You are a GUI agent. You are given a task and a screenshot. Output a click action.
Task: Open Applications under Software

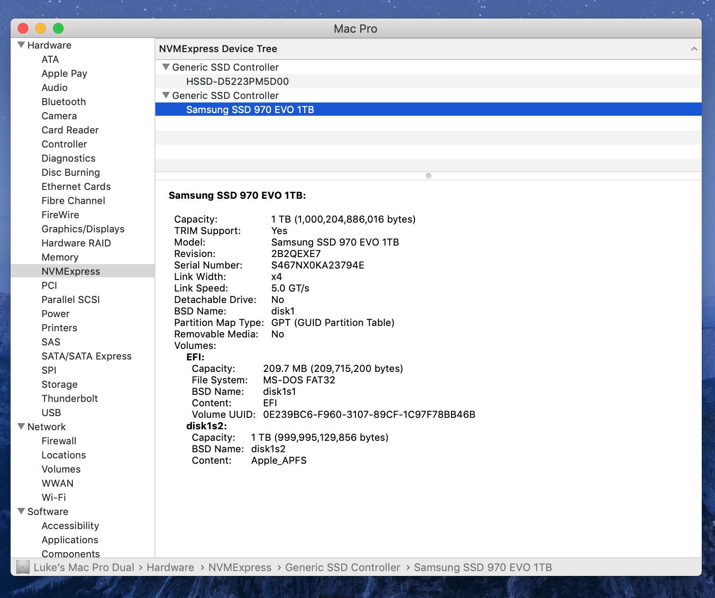point(70,540)
